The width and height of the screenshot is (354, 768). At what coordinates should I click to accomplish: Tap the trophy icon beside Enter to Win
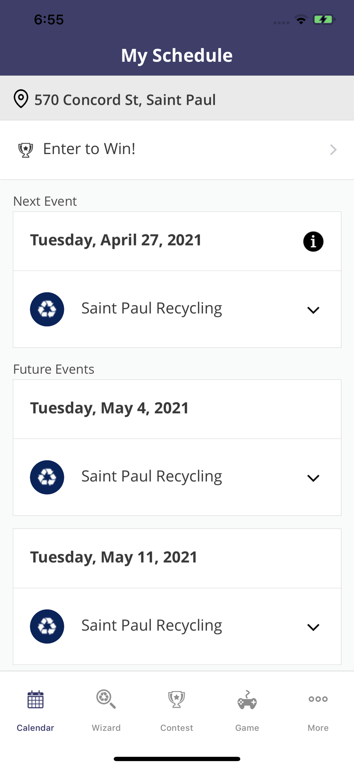(26, 150)
